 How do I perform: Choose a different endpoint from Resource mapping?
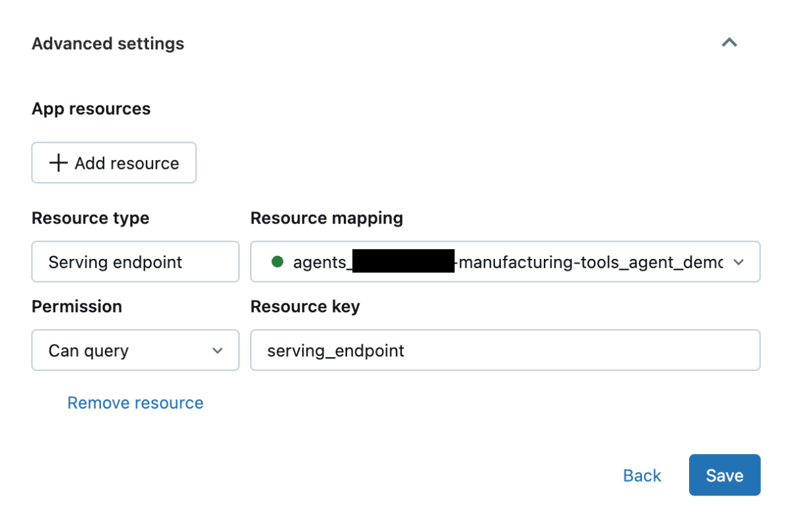739,262
